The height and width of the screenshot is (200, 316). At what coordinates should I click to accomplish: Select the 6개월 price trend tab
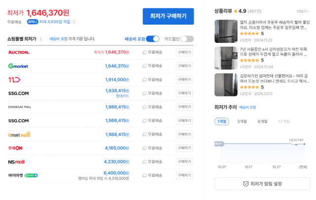pos(262,121)
